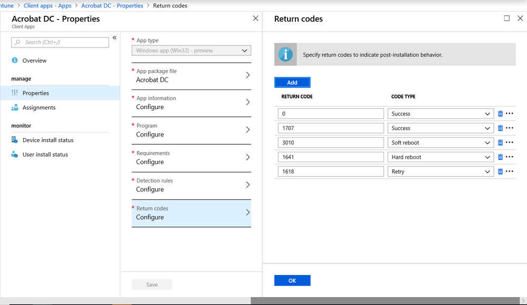The width and height of the screenshot is (527, 305).
Task: Open code type dropdown for code 0
Action: (440, 114)
